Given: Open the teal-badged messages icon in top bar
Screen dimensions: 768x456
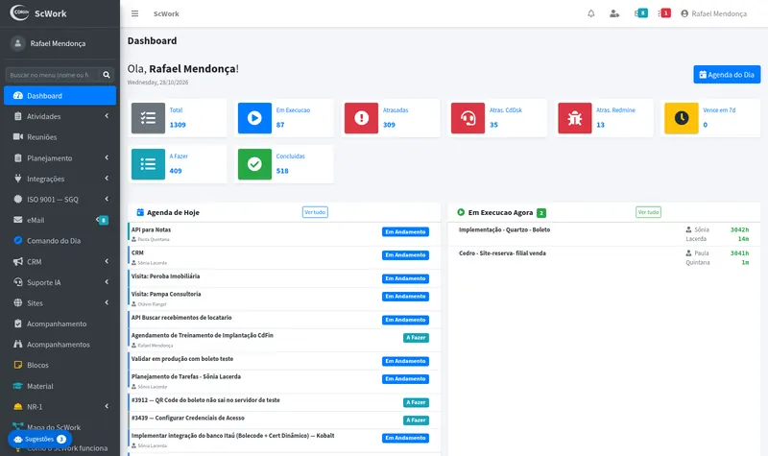Looking at the screenshot, I should coord(641,13).
